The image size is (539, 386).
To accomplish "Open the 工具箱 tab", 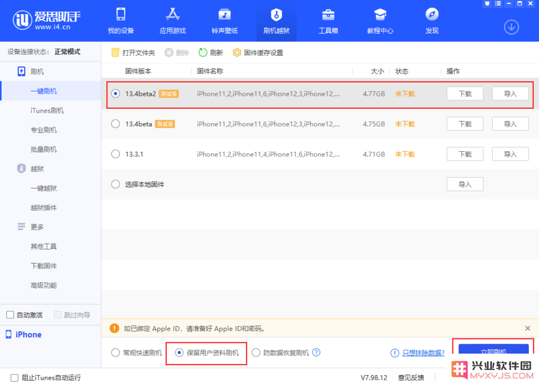I will tap(328, 21).
